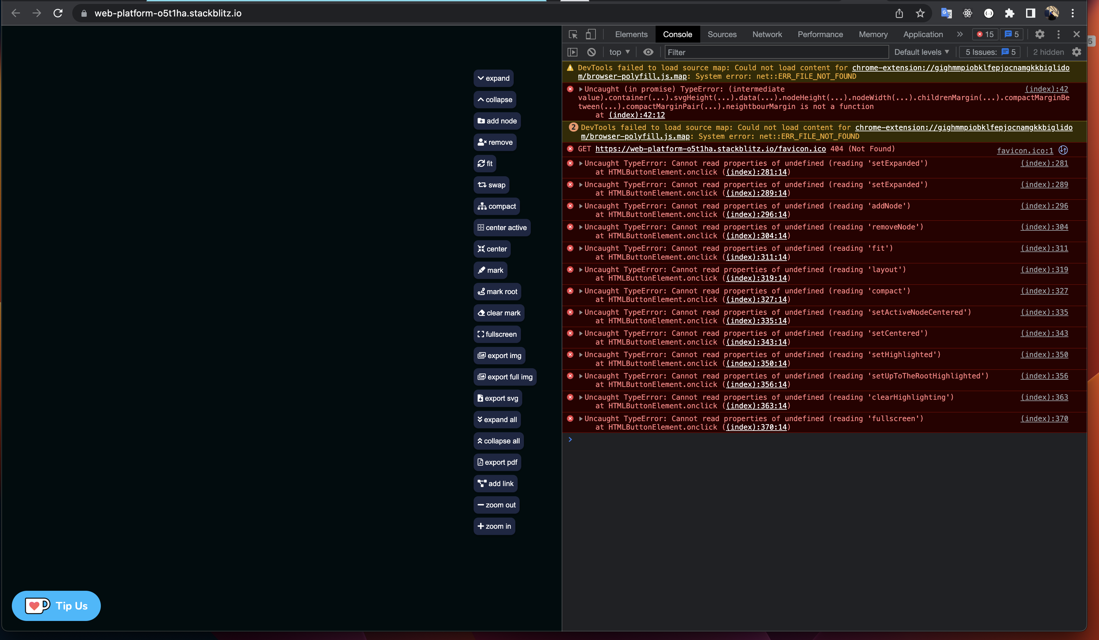Open the (index):281 source link
This screenshot has width=1099, height=640.
tap(1044, 163)
